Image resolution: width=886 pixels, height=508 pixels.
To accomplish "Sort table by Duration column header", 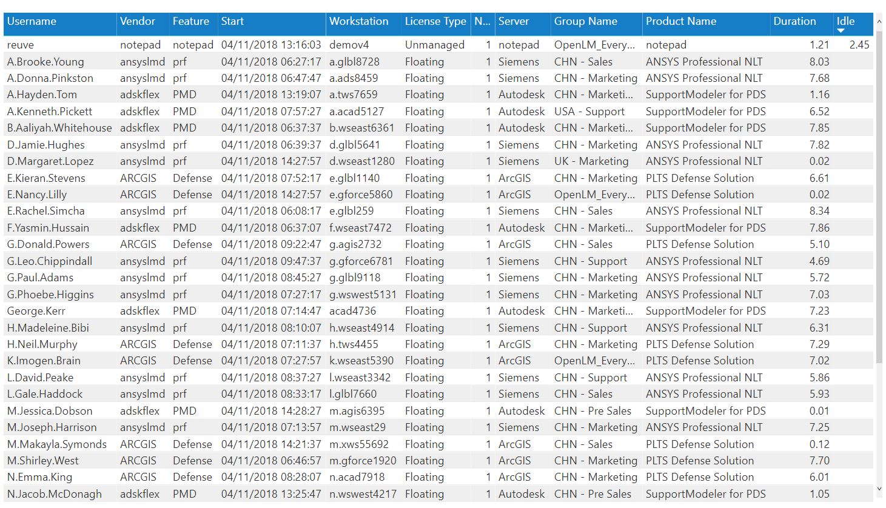I will click(794, 21).
